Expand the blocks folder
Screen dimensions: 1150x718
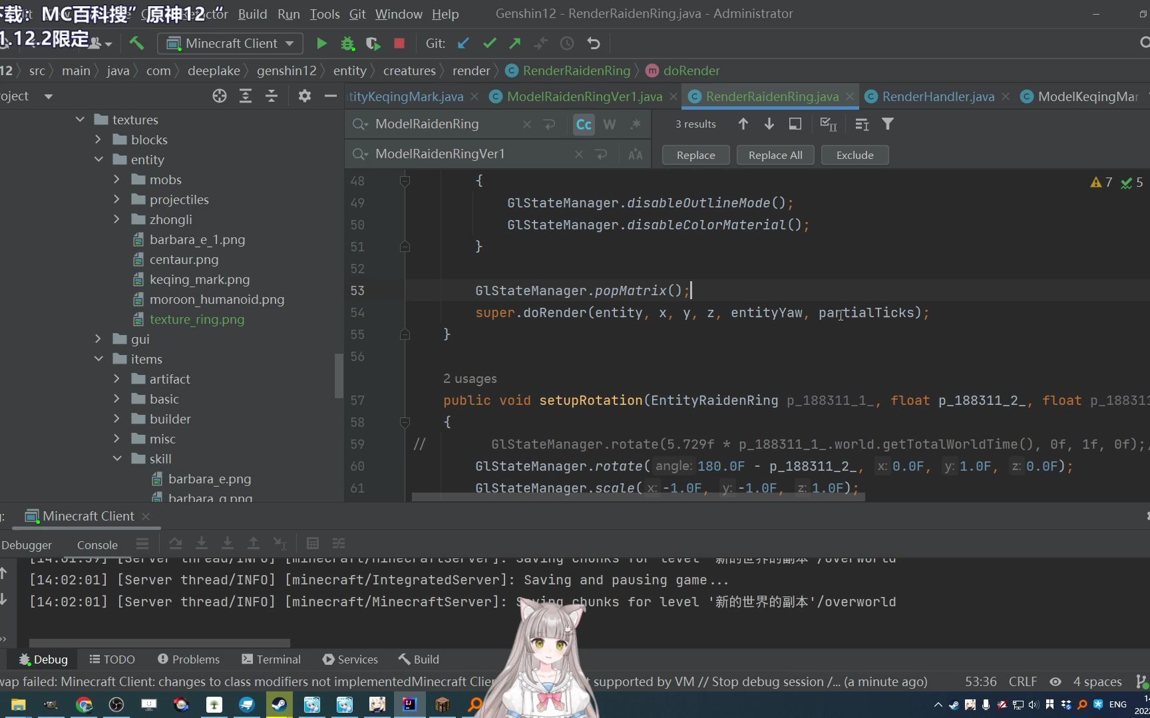click(x=98, y=140)
